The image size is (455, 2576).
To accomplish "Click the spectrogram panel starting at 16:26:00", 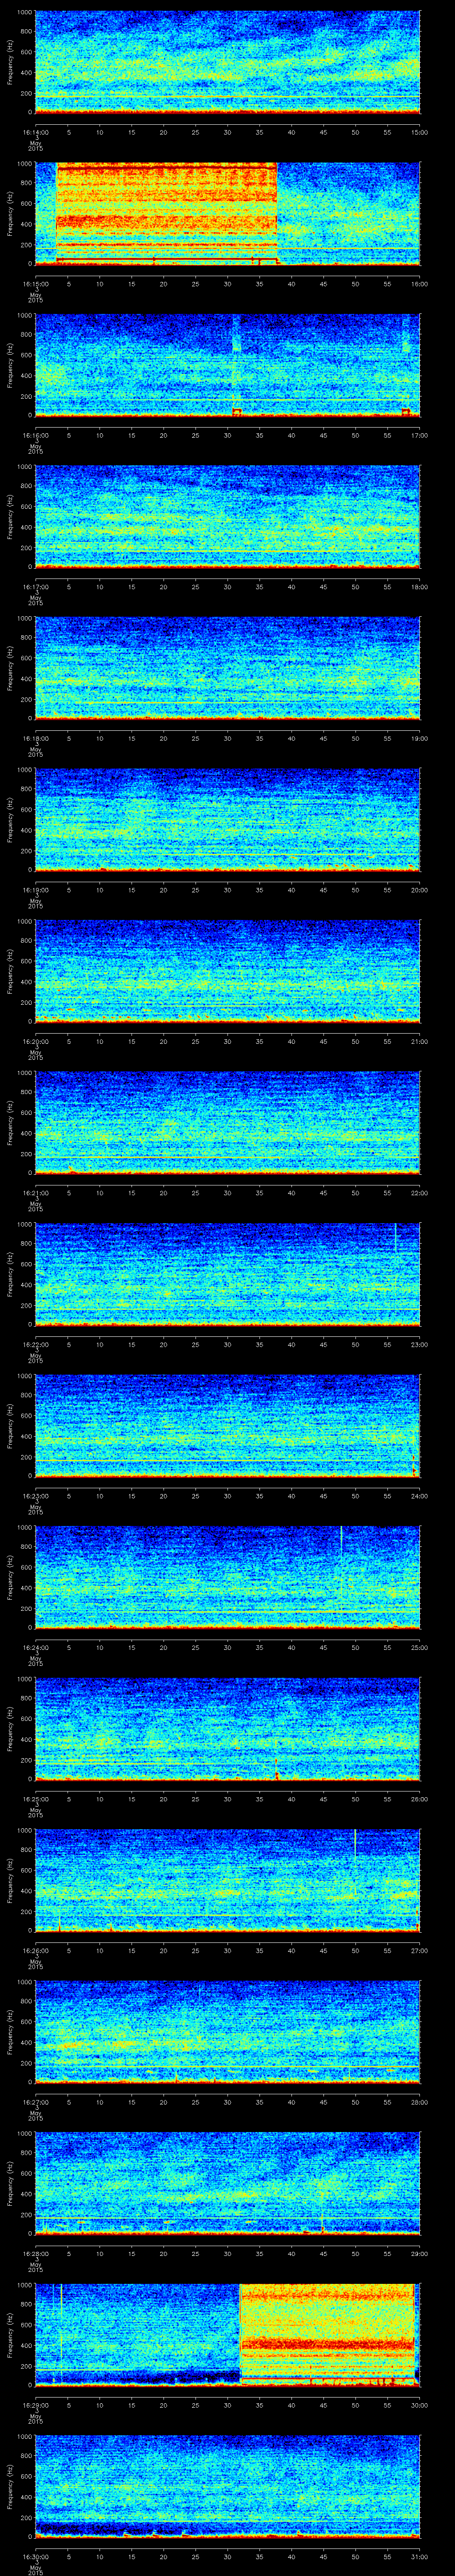I will coord(228,1880).
